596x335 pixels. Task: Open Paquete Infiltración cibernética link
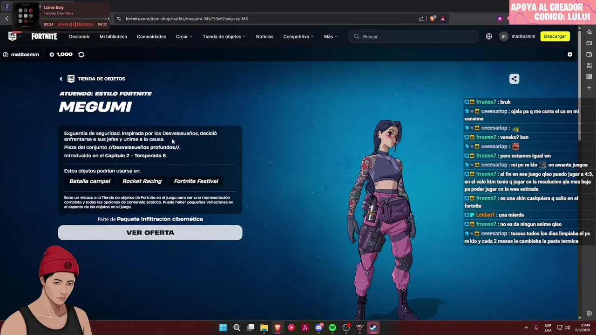click(x=160, y=219)
